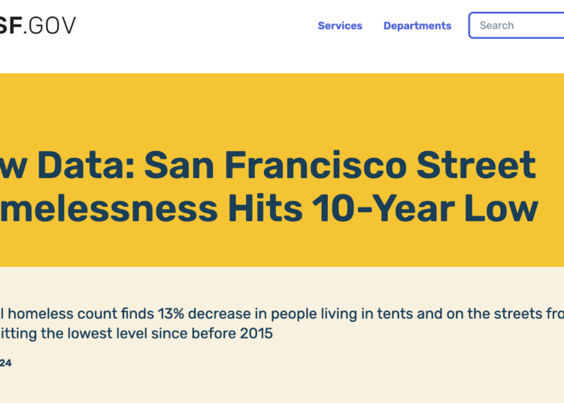564x403 pixels.
Task: Click the '13%' figure in the summary
Action: tap(171, 314)
